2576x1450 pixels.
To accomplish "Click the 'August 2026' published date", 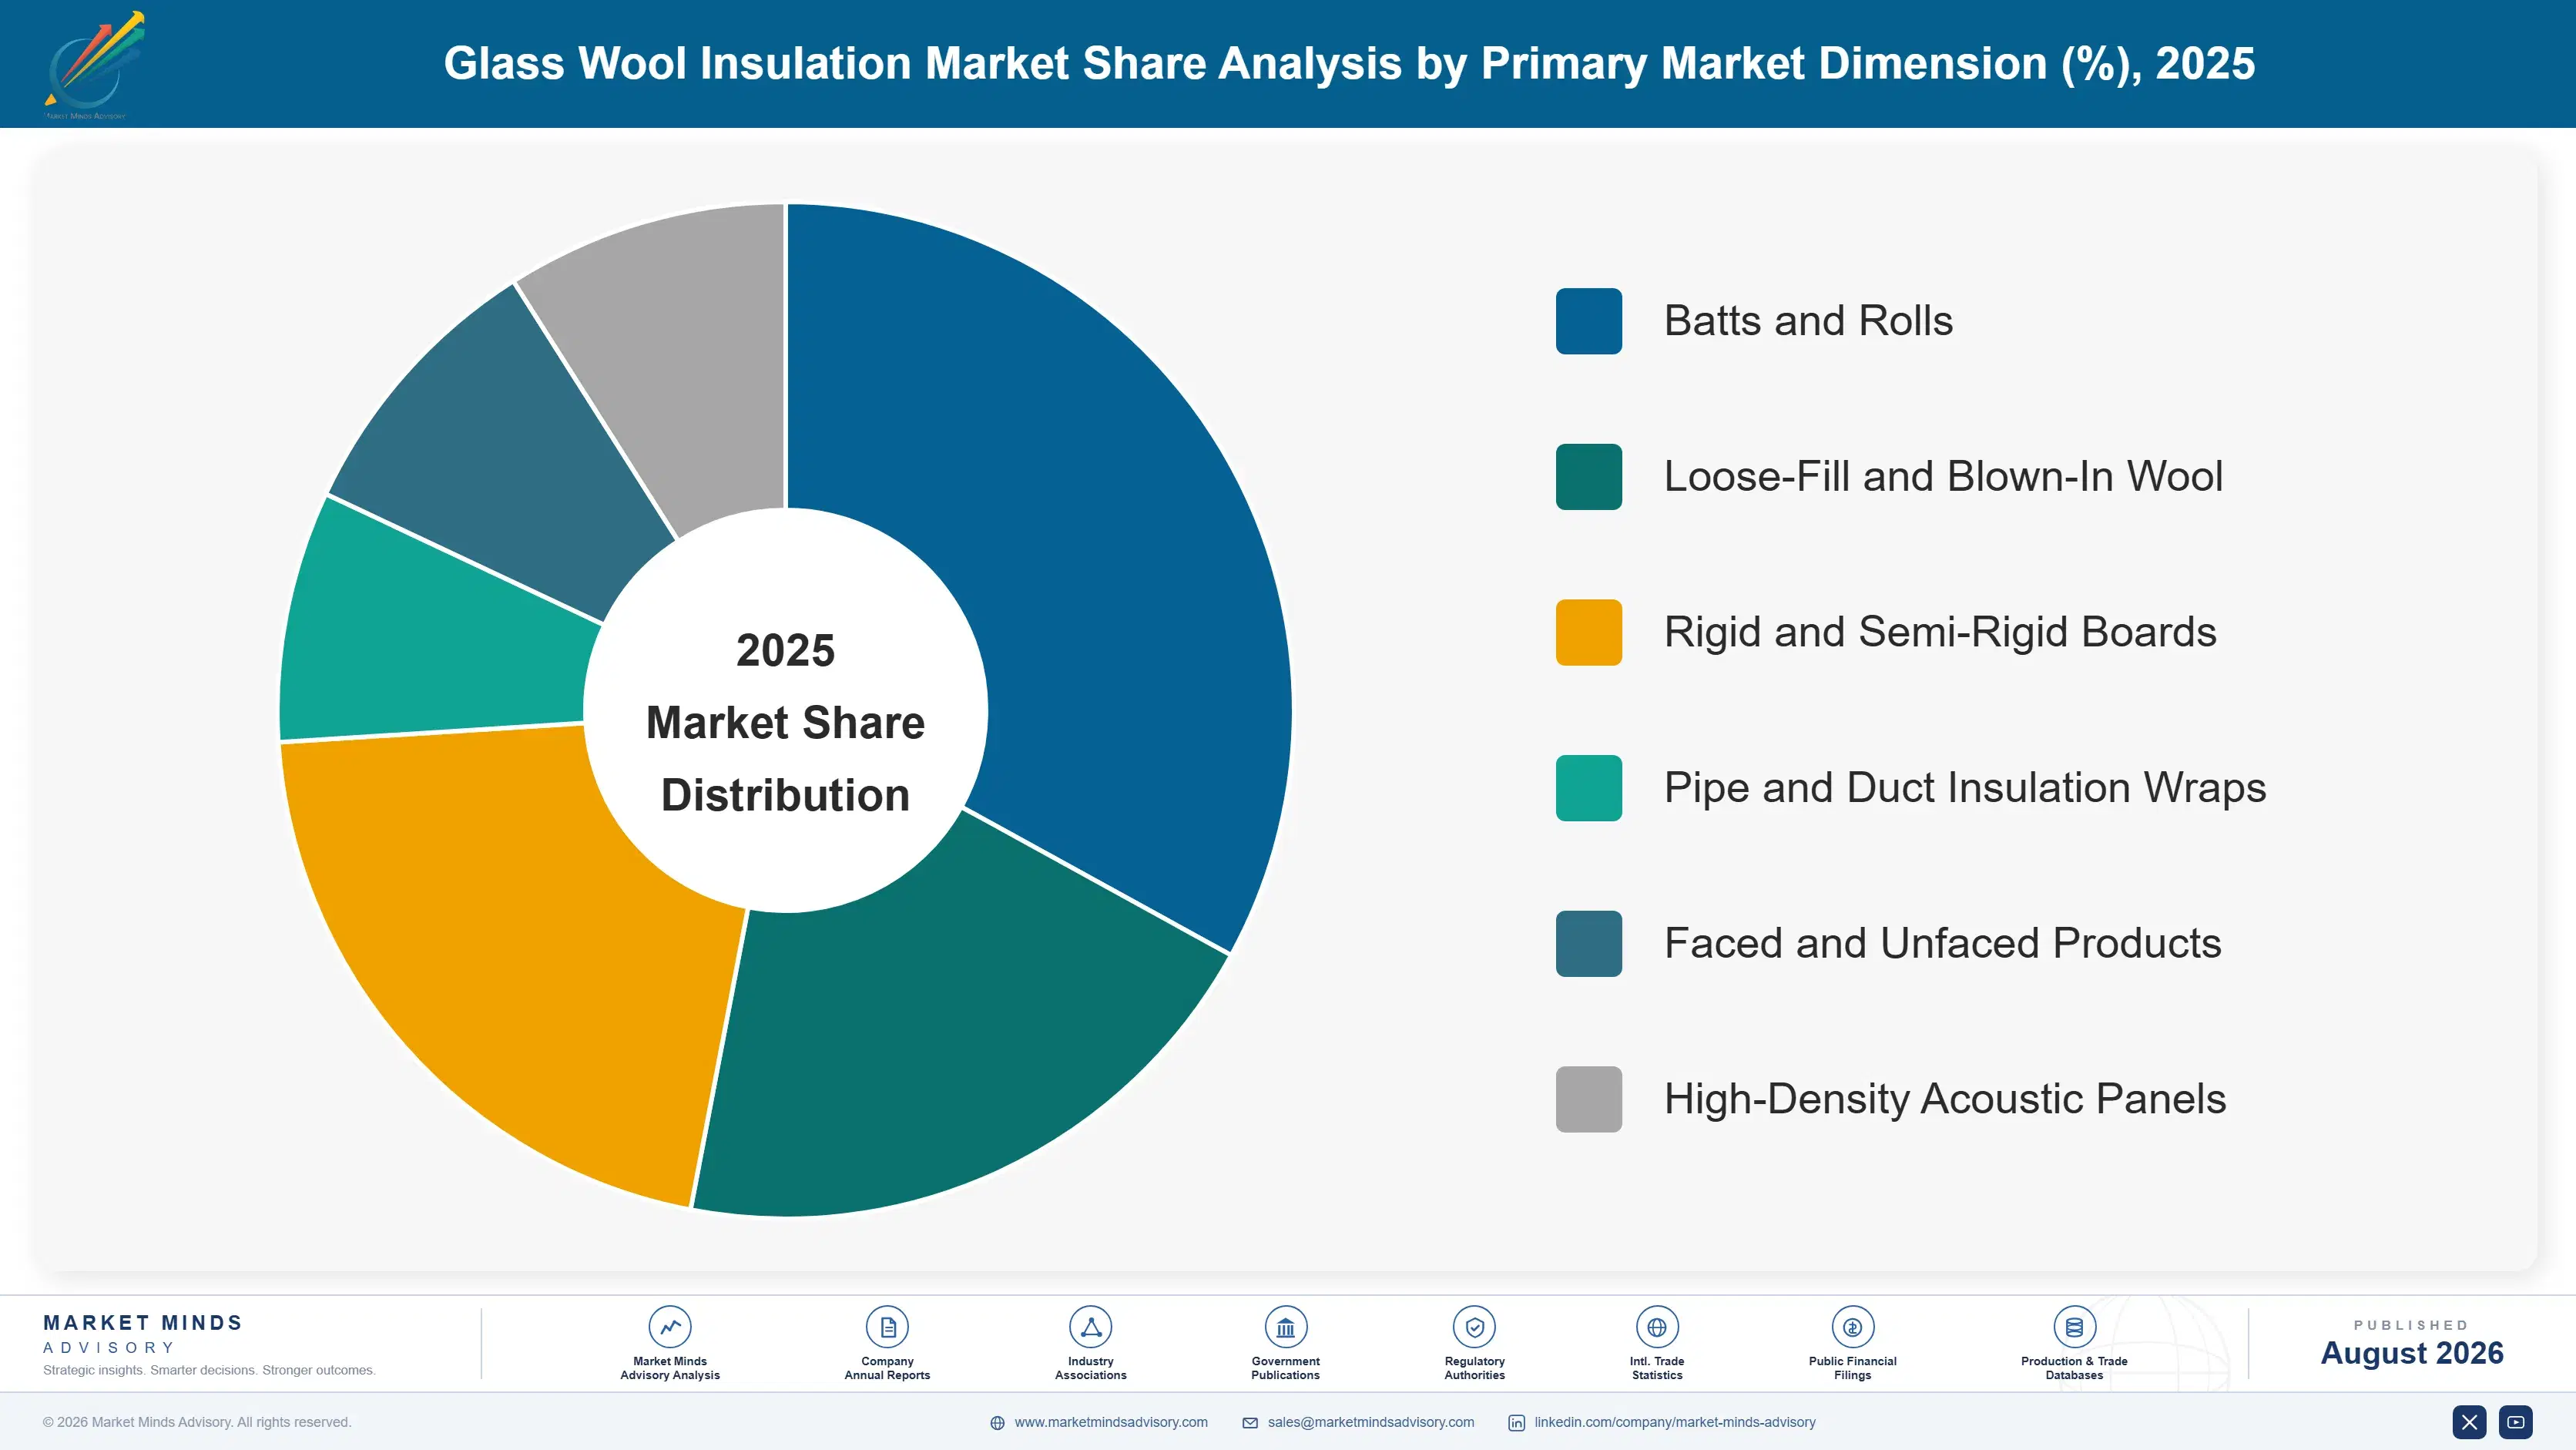I will click(2411, 1353).
